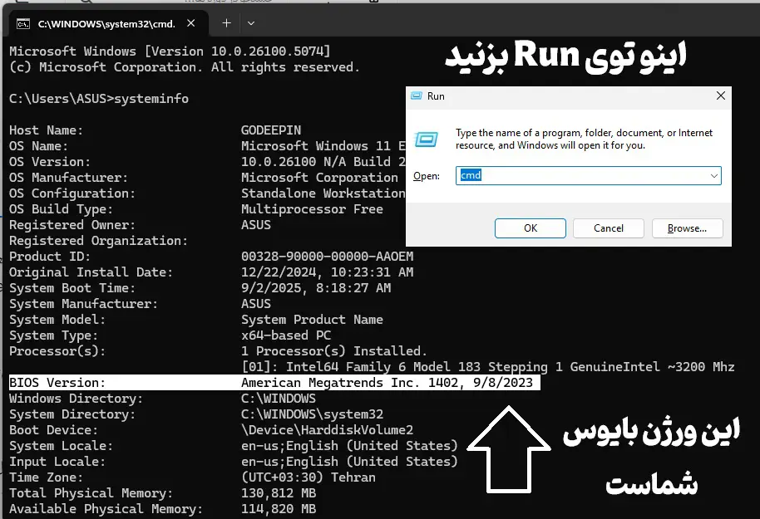The height and width of the screenshot is (519, 760).
Task: Click the System Locale en-us;English value
Action: click(x=349, y=446)
